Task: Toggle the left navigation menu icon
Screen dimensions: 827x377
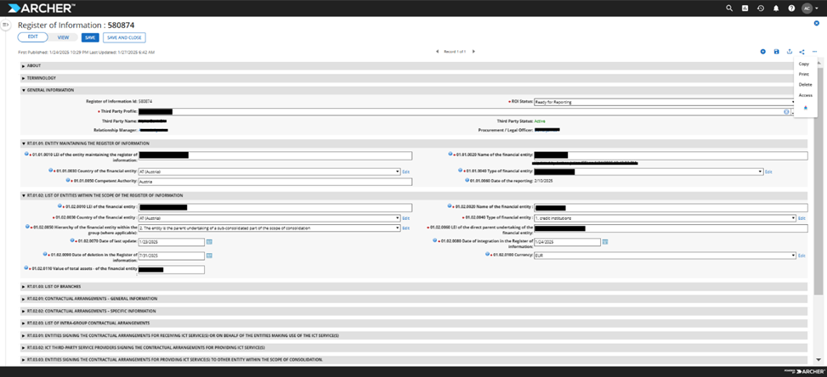Action: [6, 25]
